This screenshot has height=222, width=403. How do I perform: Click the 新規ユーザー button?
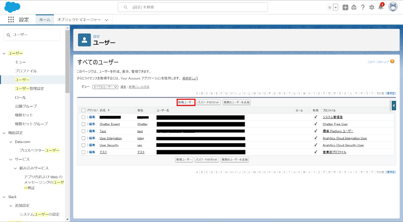186,102
